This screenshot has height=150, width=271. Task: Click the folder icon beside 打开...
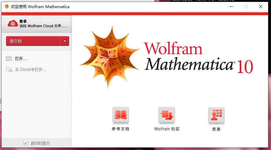(x=9, y=59)
